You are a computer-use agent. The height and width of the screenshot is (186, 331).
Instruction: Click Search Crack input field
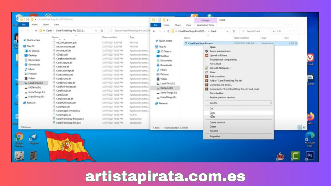click(x=272, y=31)
